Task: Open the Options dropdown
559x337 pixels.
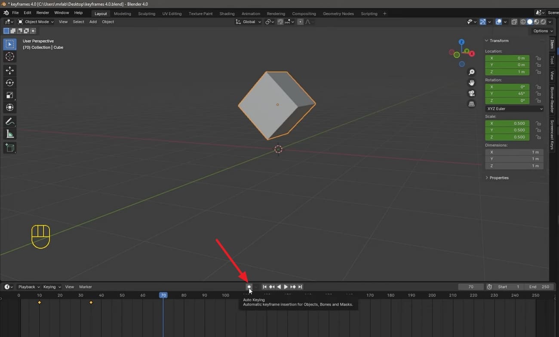Action: pos(543,31)
